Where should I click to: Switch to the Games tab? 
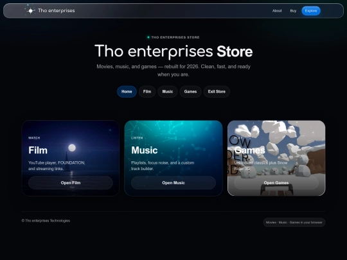coord(190,92)
